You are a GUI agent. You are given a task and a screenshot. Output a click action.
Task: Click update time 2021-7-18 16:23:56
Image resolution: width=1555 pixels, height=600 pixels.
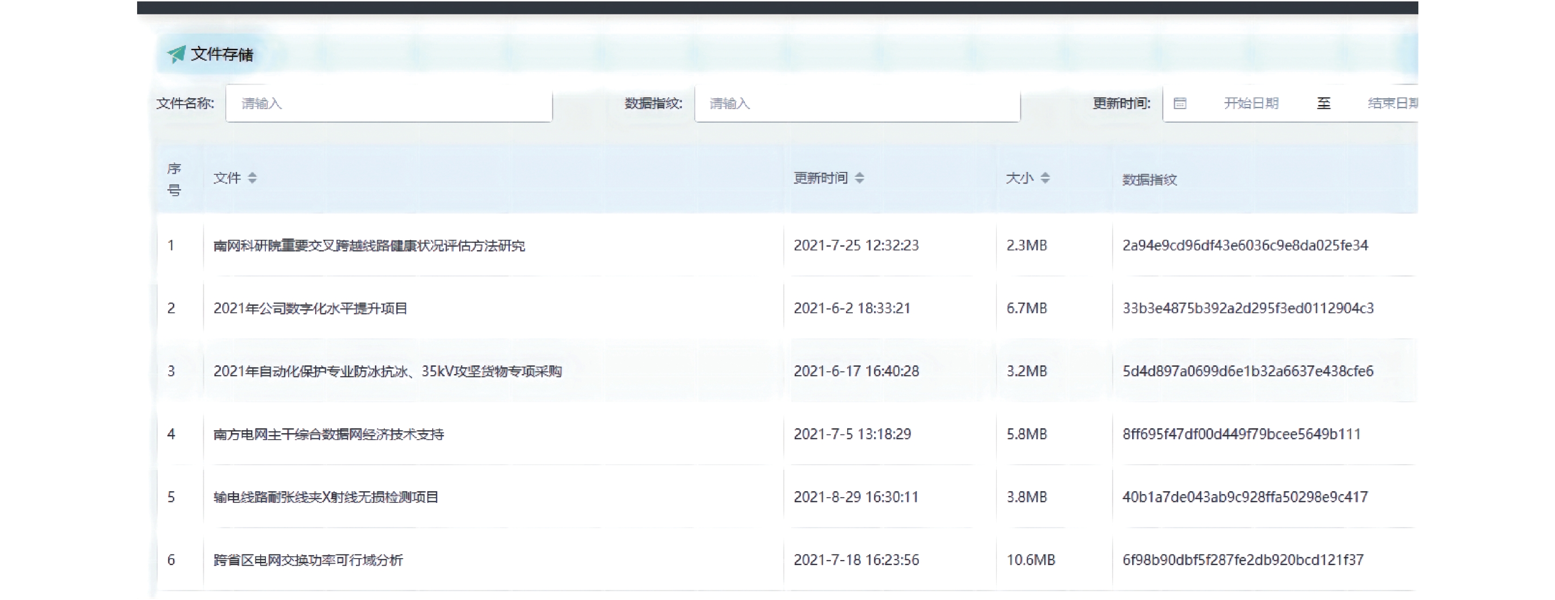click(x=856, y=560)
